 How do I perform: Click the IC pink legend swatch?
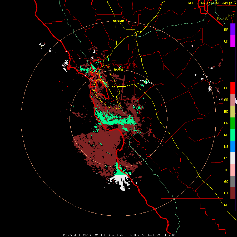coord(233,170)
